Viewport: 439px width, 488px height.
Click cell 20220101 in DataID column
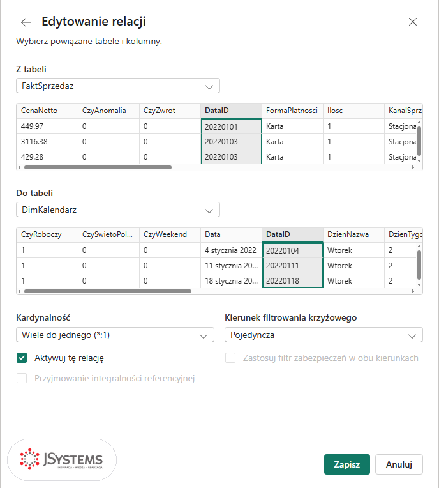click(232, 126)
